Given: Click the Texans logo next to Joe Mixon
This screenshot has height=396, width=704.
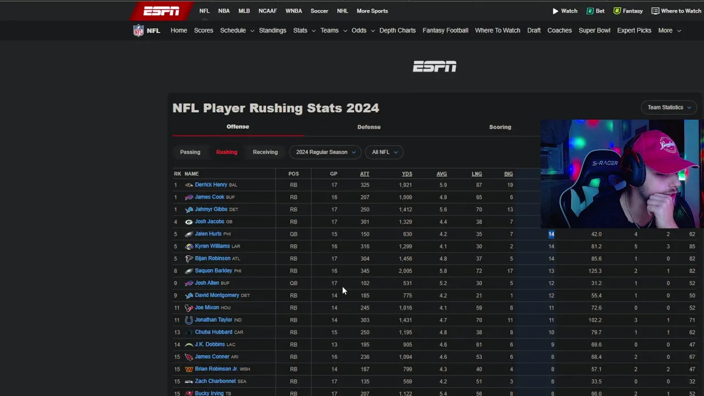Looking at the screenshot, I should pos(189,307).
